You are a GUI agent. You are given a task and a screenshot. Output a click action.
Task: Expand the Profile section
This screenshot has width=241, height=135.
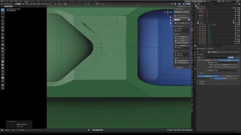pyautogui.click(x=201, y=73)
